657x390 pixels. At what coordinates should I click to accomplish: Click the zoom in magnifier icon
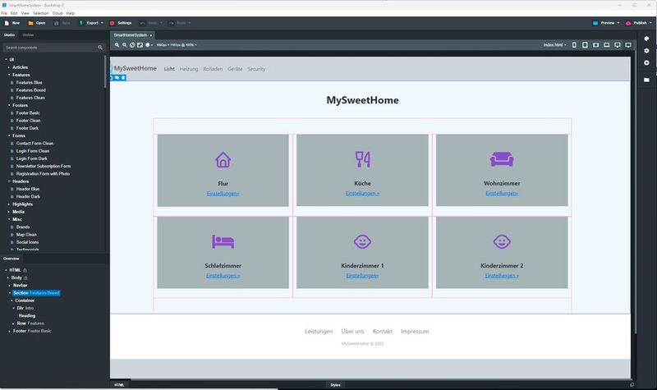(117, 45)
